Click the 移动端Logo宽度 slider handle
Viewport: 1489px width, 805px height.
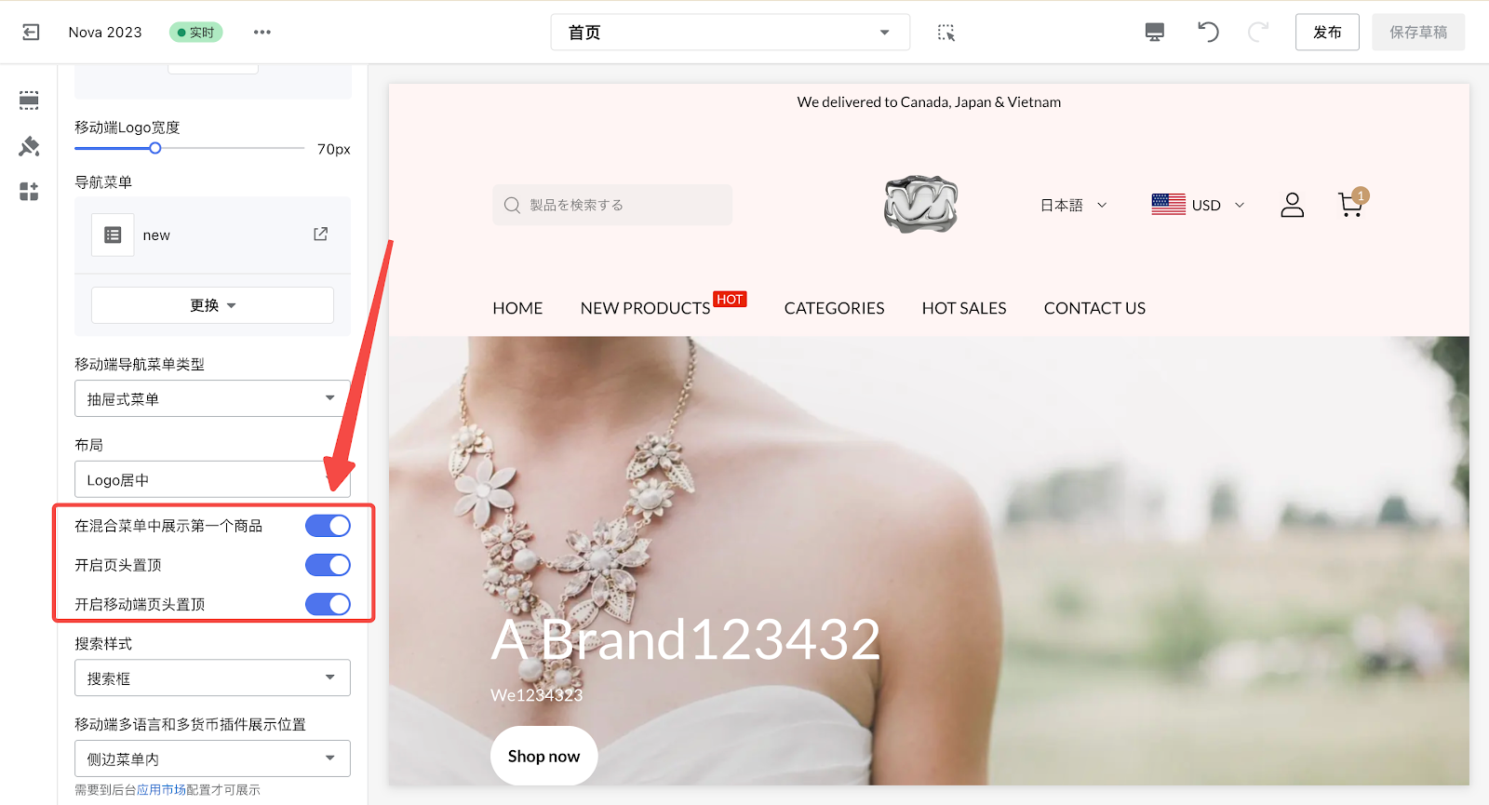click(155, 148)
